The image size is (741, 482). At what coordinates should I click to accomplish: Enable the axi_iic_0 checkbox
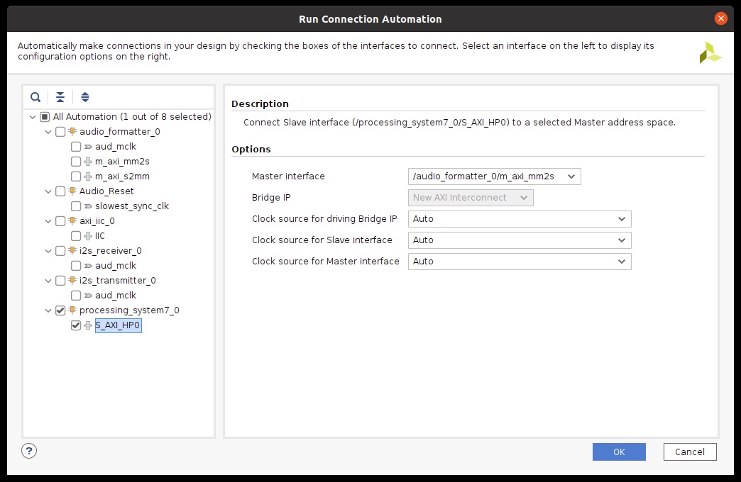tap(60, 221)
